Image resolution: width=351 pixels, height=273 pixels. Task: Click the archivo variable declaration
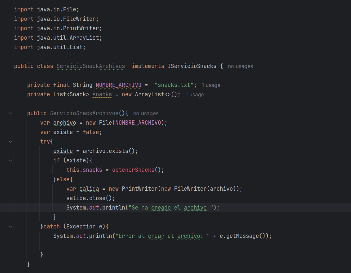tap(64, 122)
